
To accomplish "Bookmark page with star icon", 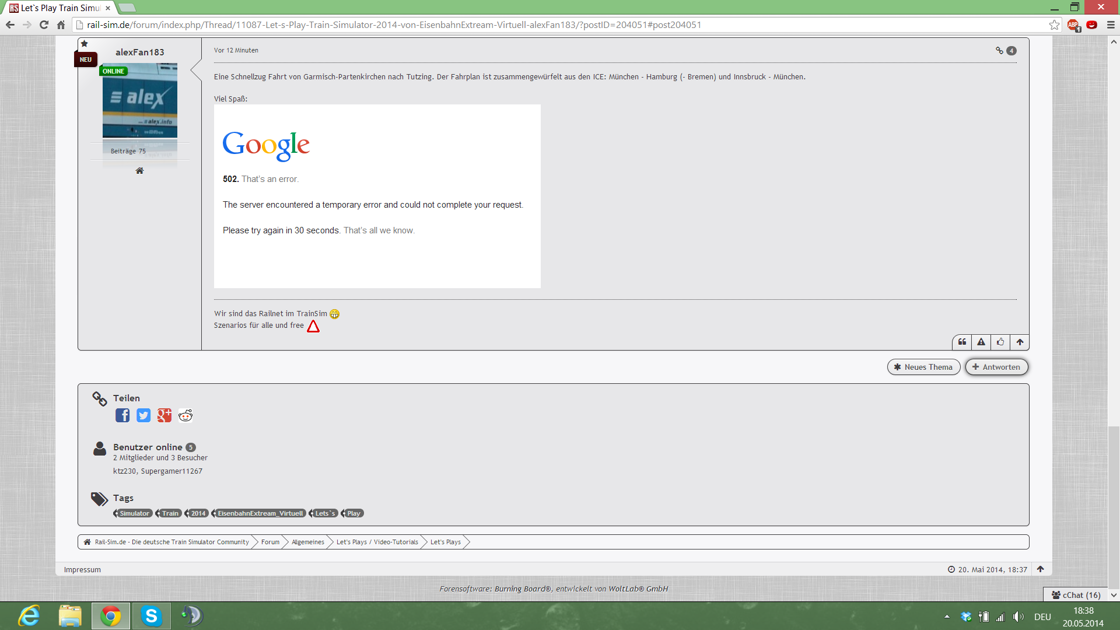I will tap(1054, 24).
